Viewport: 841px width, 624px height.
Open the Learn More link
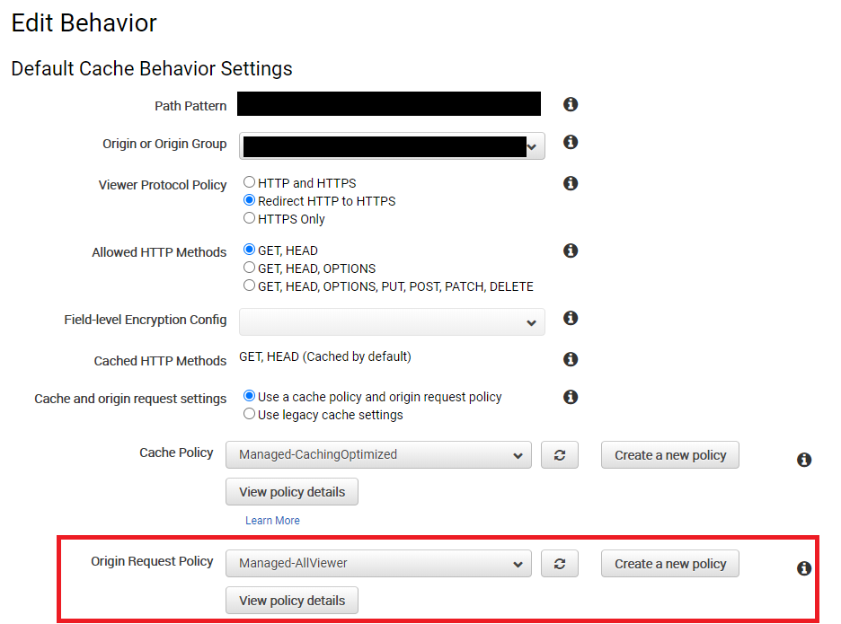[x=272, y=521]
